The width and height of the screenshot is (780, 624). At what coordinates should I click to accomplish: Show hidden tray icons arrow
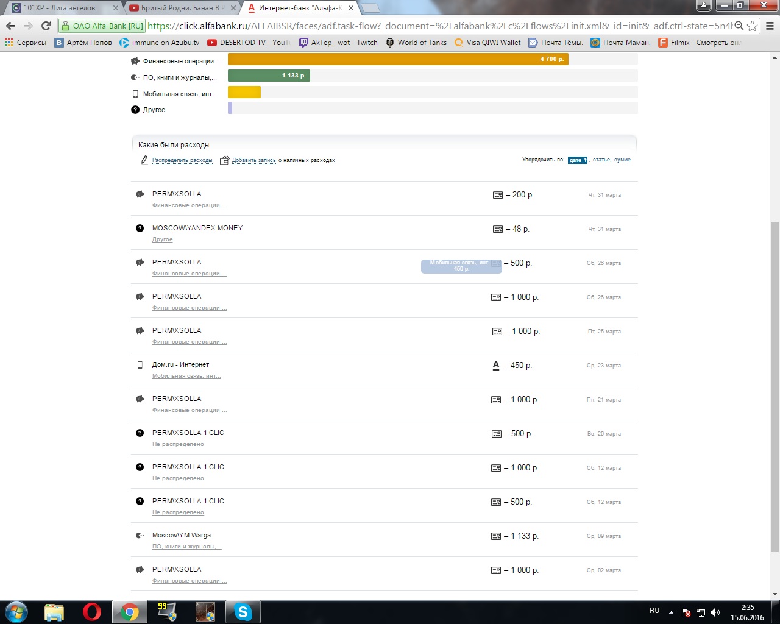671,612
